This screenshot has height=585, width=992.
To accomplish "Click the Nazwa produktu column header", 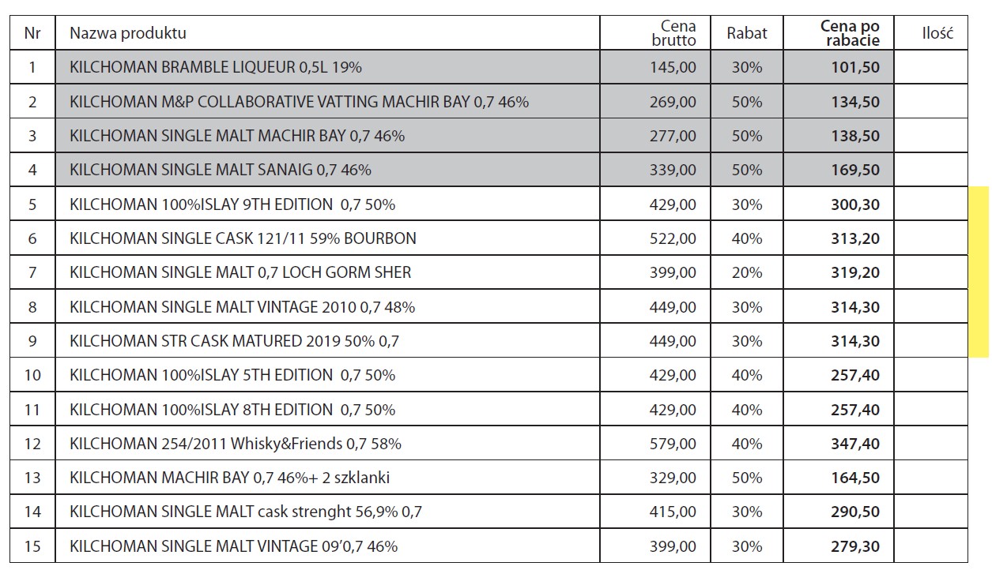I will pos(128,33).
